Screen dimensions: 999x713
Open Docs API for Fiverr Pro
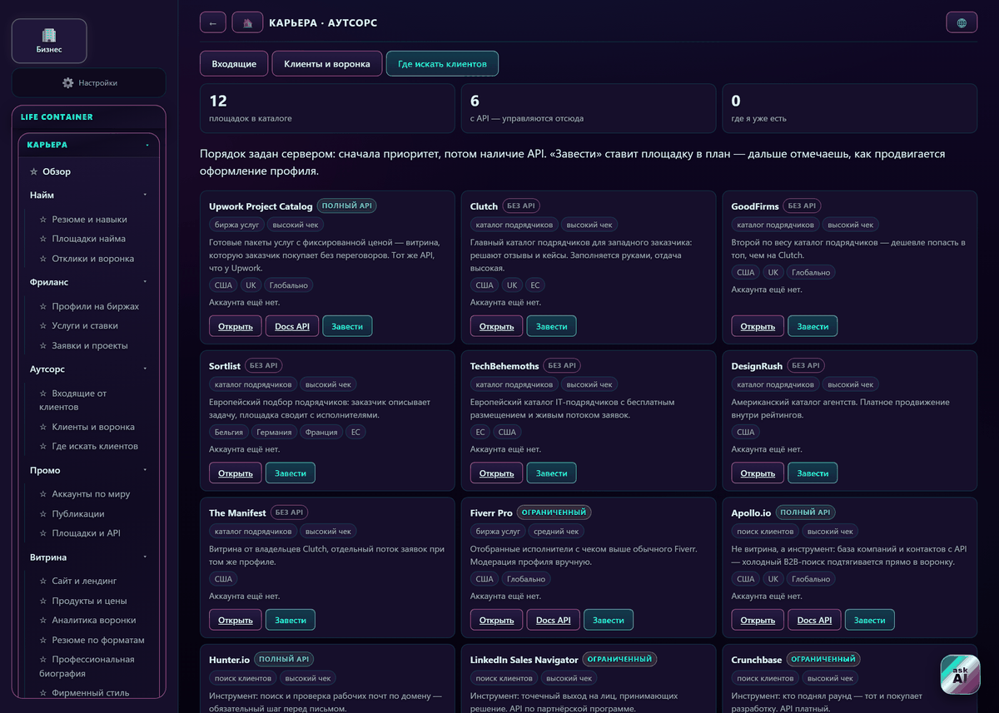point(554,620)
